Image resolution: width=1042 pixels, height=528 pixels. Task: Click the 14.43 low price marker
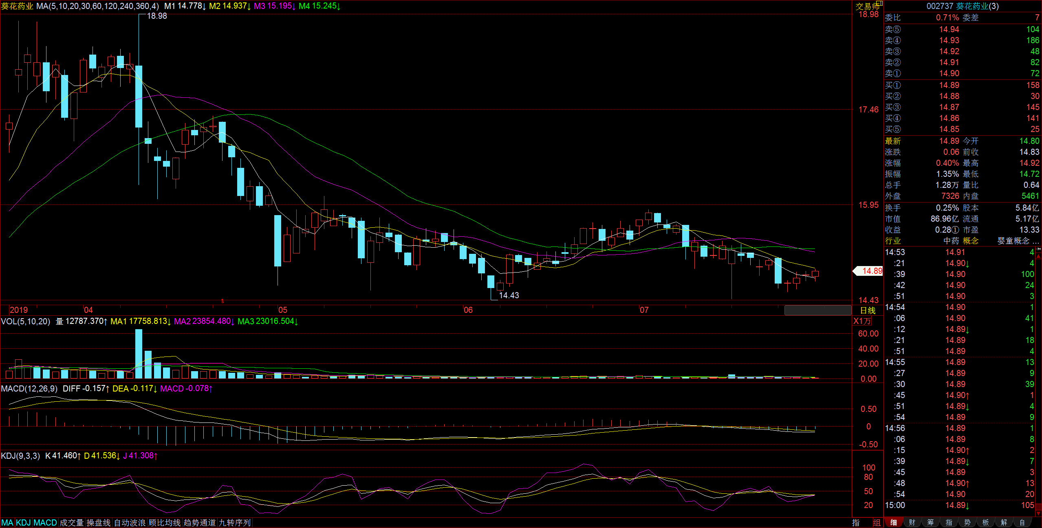[509, 295]
